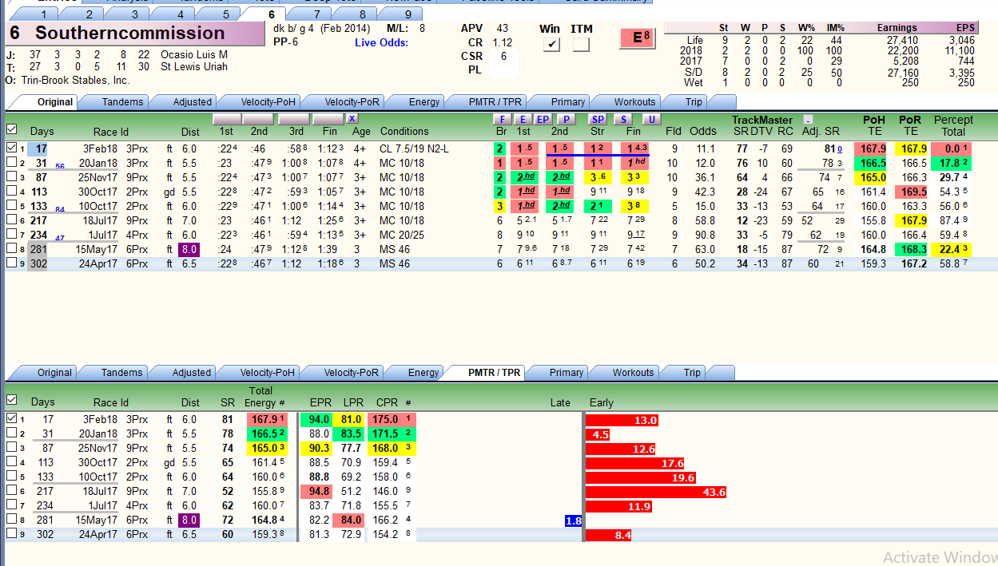Image resolution: width=998 pixels, height=566 pixels.
Task: Click the U running-style filter button
Action: tap(651, 119)
